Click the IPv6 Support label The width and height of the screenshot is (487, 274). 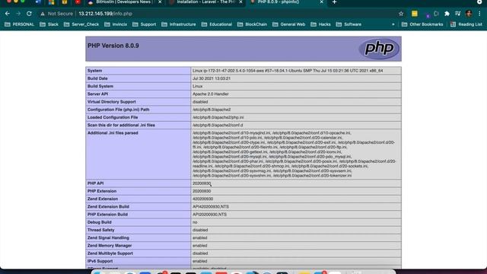point(100,261)
